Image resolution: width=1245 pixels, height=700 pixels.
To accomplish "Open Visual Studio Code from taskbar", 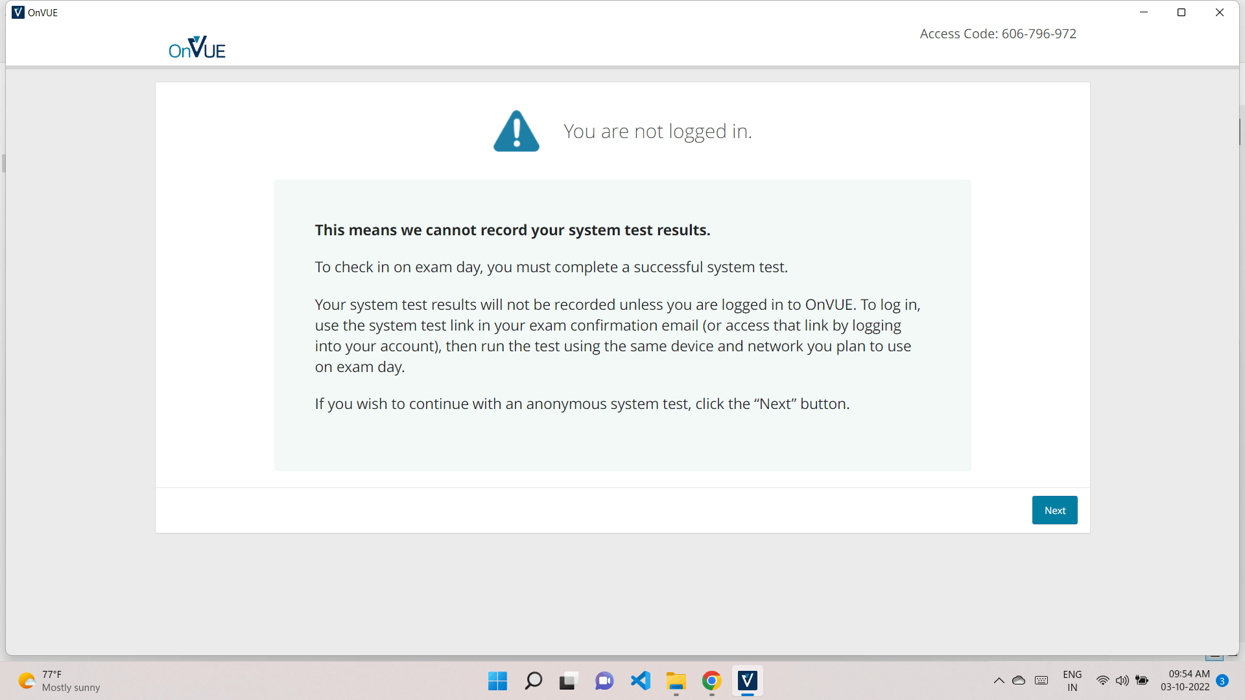I will pyautogui.click(x=640, y=681).
